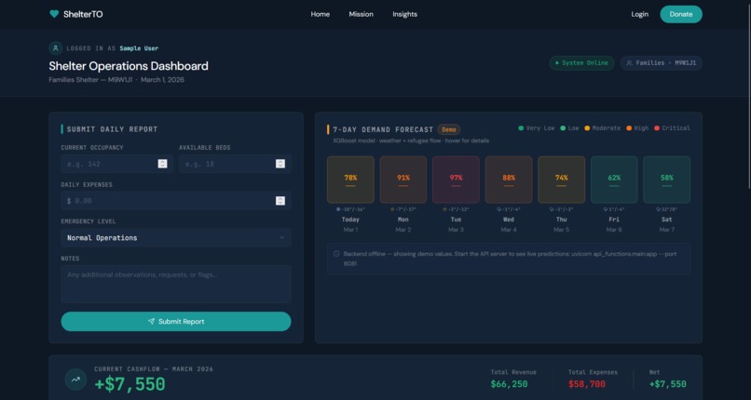Click the ShelterTO heart logo icon
This screenshot has width=751, height=400.
[54, 14]
